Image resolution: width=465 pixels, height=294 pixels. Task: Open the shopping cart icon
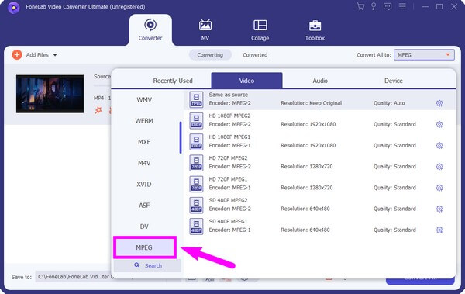[360, 6]
